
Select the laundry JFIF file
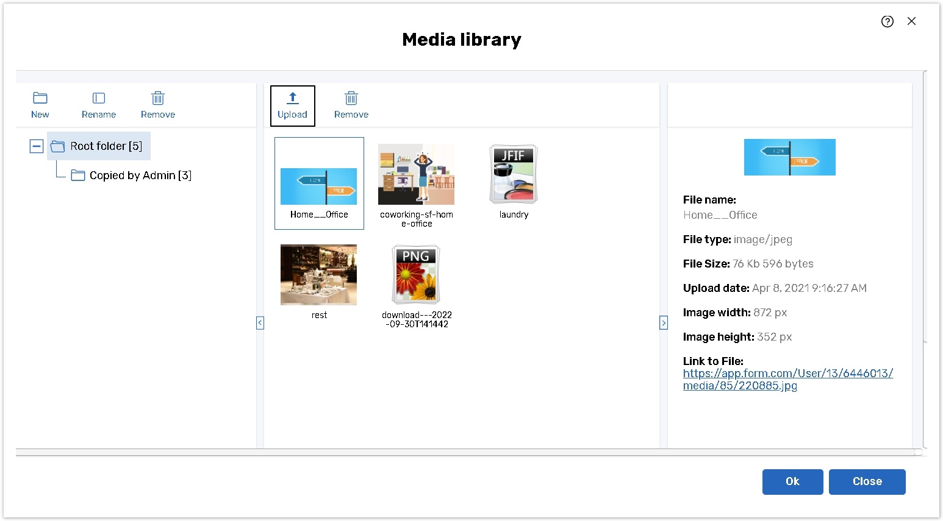point(514,175)
